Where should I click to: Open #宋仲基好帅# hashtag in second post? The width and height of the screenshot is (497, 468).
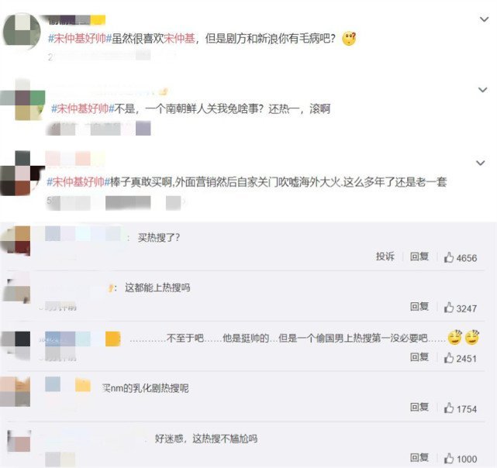click(x=83, y=109)
